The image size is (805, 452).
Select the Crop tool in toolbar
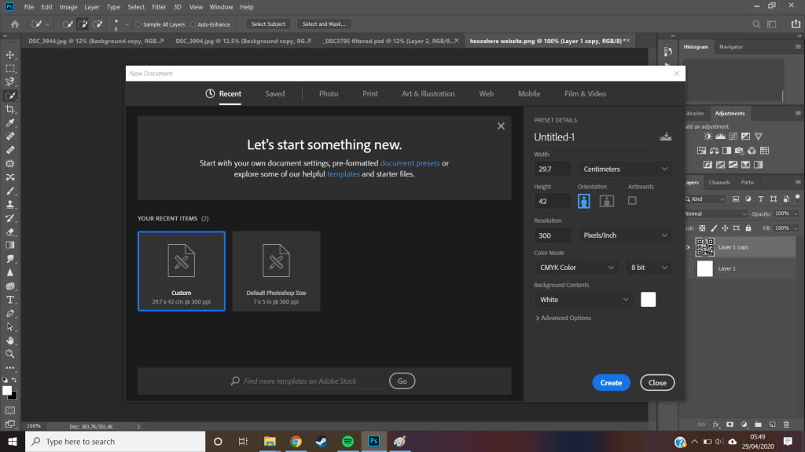click(x=11, y=109)
